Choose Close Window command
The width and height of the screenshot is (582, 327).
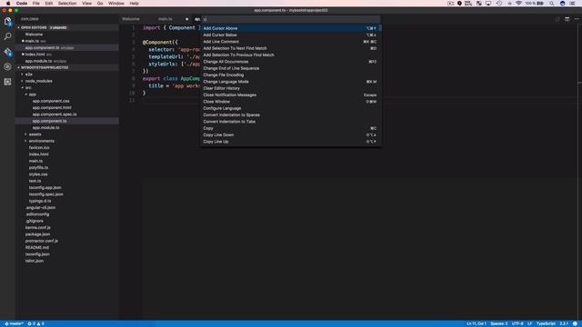coord(291,102)
